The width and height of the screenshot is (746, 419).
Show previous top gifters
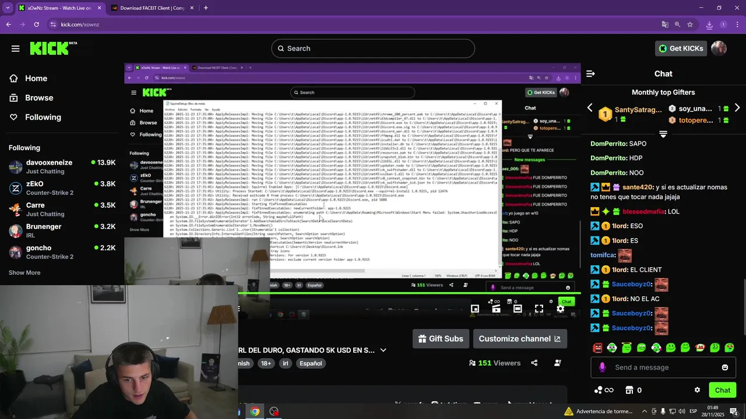pos(590,108)
